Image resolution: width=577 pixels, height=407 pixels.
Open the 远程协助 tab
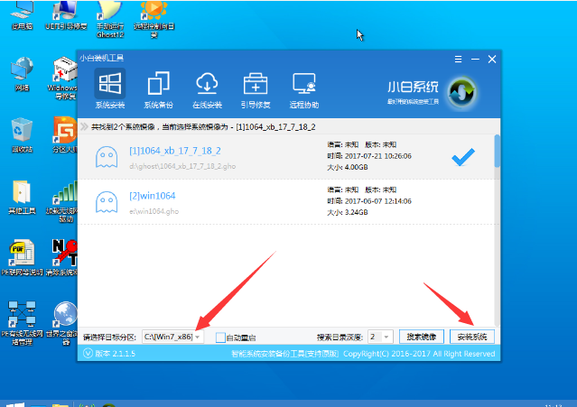304,89
